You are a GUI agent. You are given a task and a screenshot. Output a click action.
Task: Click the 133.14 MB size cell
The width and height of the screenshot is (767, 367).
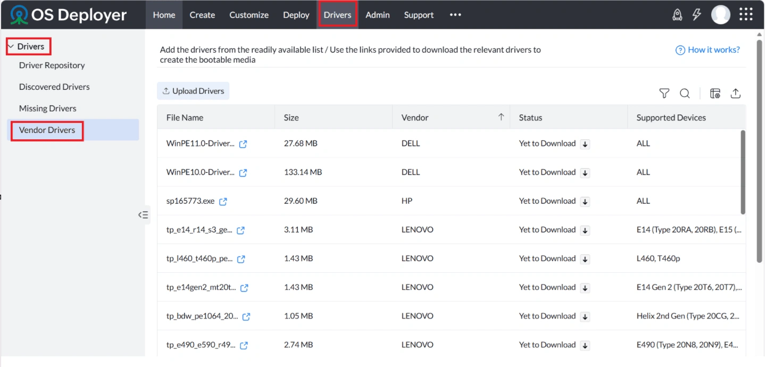[303, 172]
